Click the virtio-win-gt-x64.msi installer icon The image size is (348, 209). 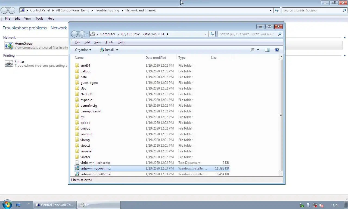pos(77,168)
